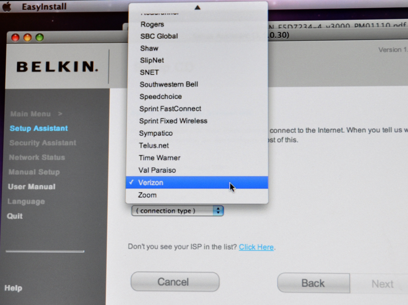Screen dimensions: 408x305
Task: Zoom the window with green button
Action: click(x=39, y=37)
